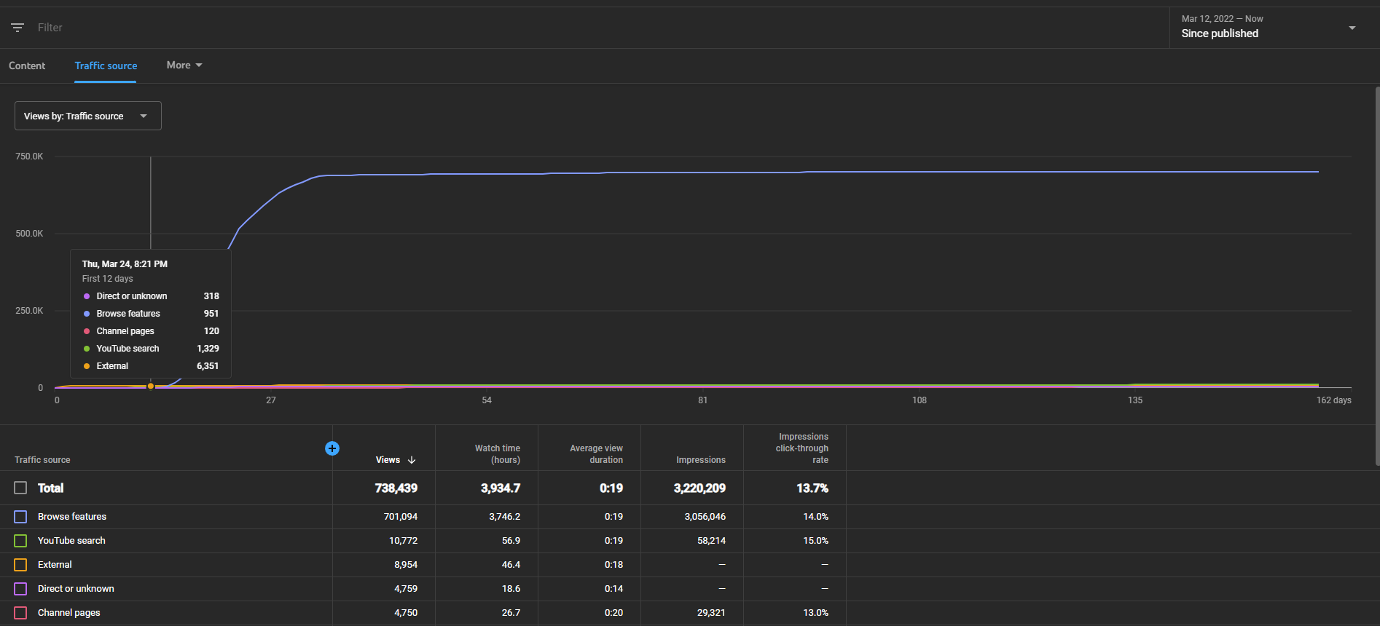The image size is (1380, 626).
Task: Tick the External row checkbox
Action: 20,565
